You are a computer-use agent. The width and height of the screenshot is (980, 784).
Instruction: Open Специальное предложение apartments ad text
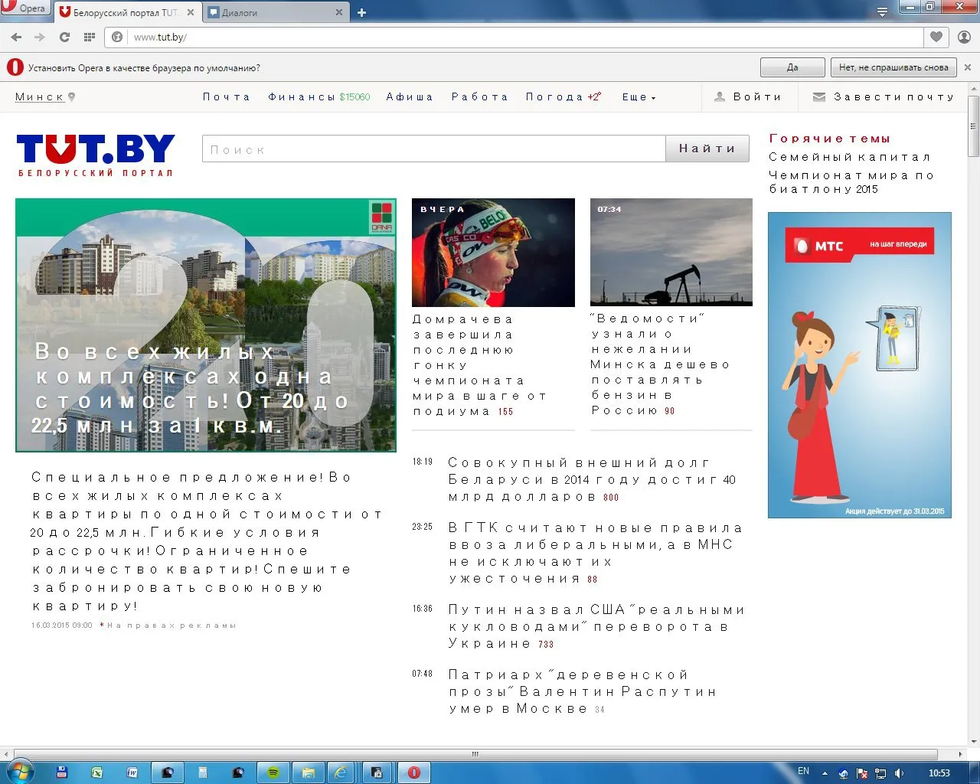click(207, 541)
